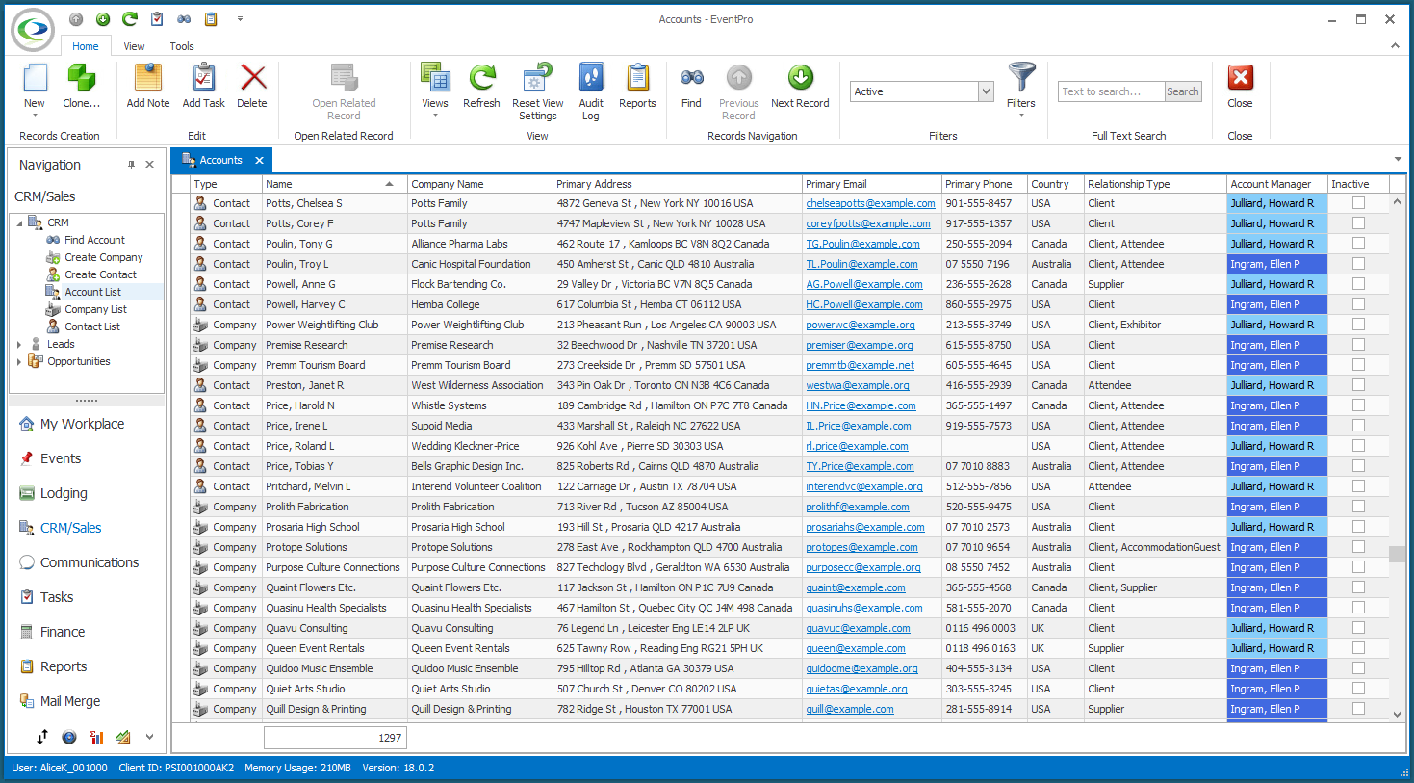The width and height of the screenshot is (1414, 783).
Task: Pin the Navigation panel using the pushpin icon
Action: tap(131, 165)
